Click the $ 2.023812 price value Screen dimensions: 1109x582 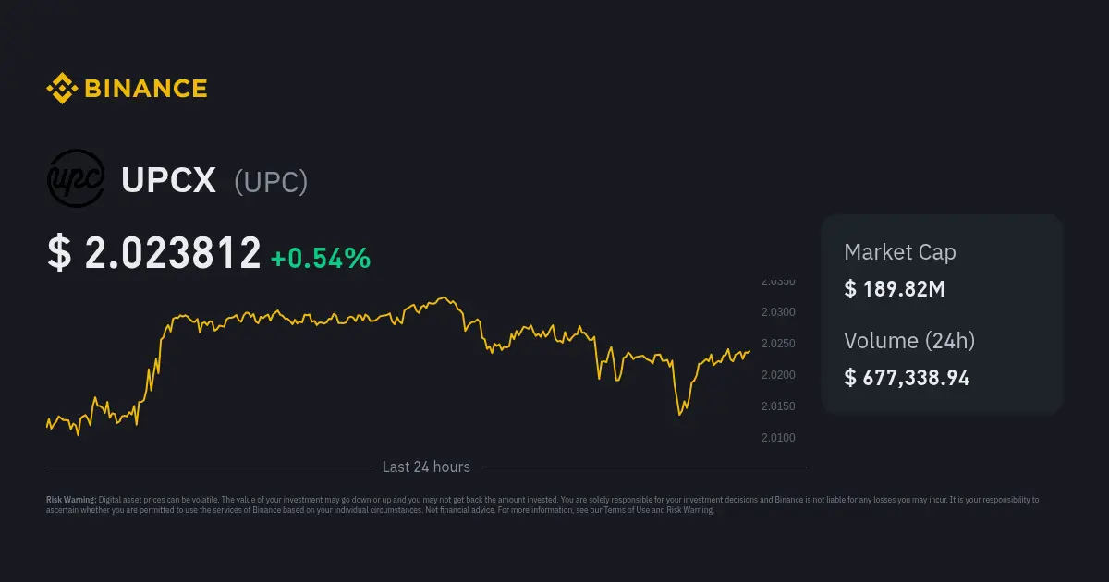[154, 254]
